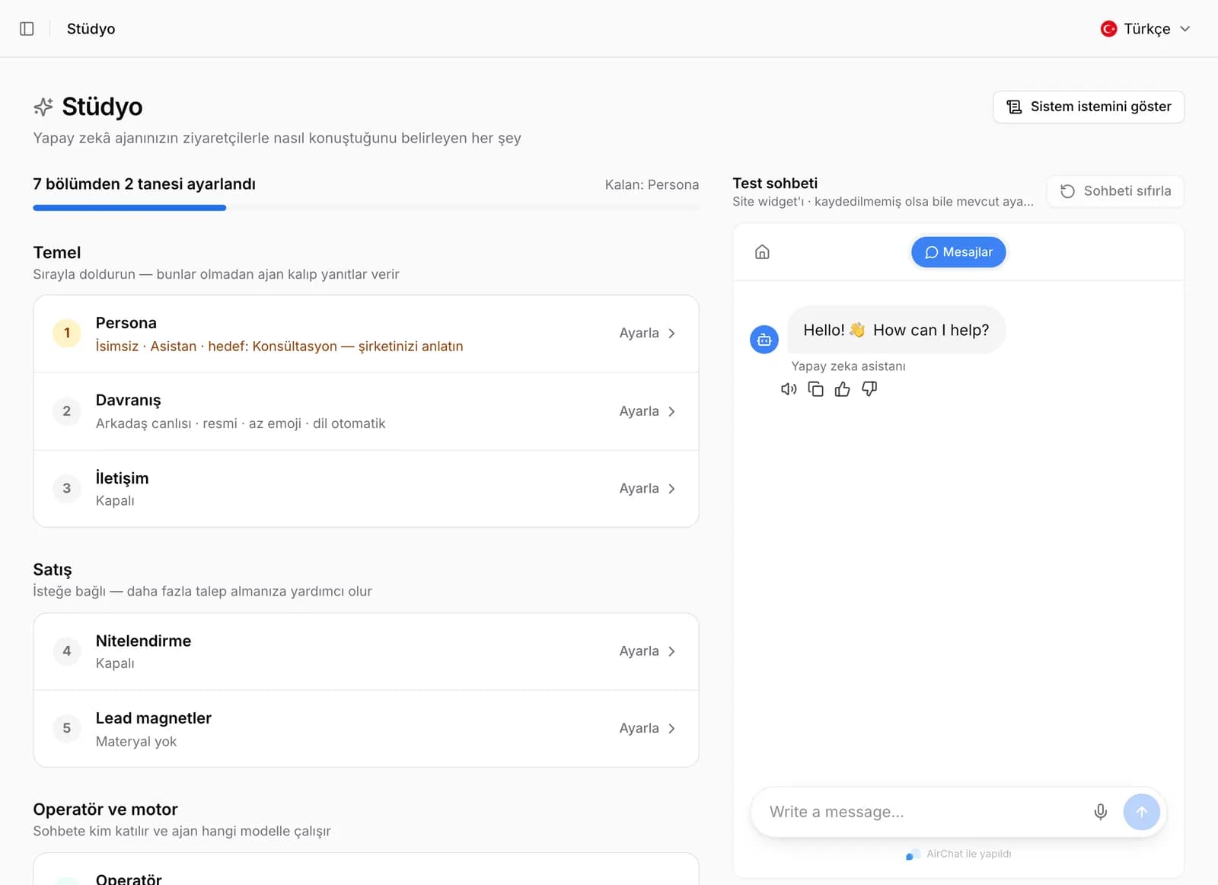The image size is (1218, 885).
Task: Click the Hello greeting message bubble
Action: coord(896,330)
